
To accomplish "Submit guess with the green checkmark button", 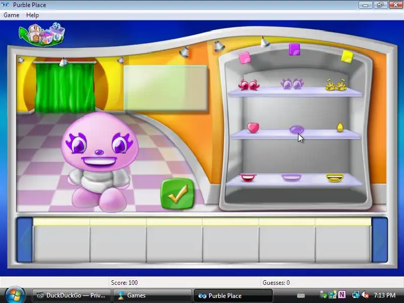I will [x=178, y=194].
